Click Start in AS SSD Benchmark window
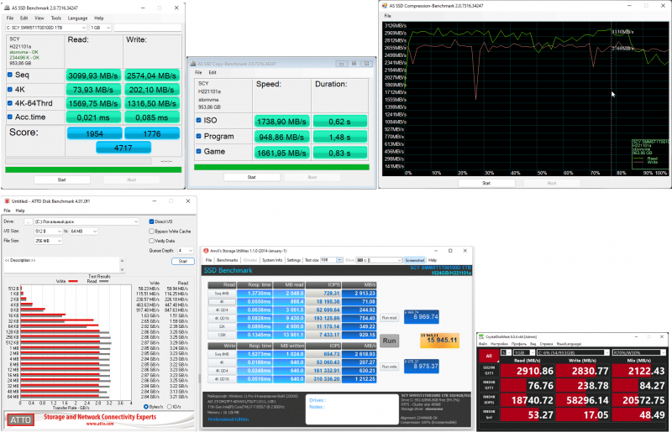Screen dimensions: 672x432 coord(61,180)
